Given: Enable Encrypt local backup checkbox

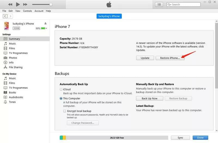Looking at the screenshot, I should [65, 111].
